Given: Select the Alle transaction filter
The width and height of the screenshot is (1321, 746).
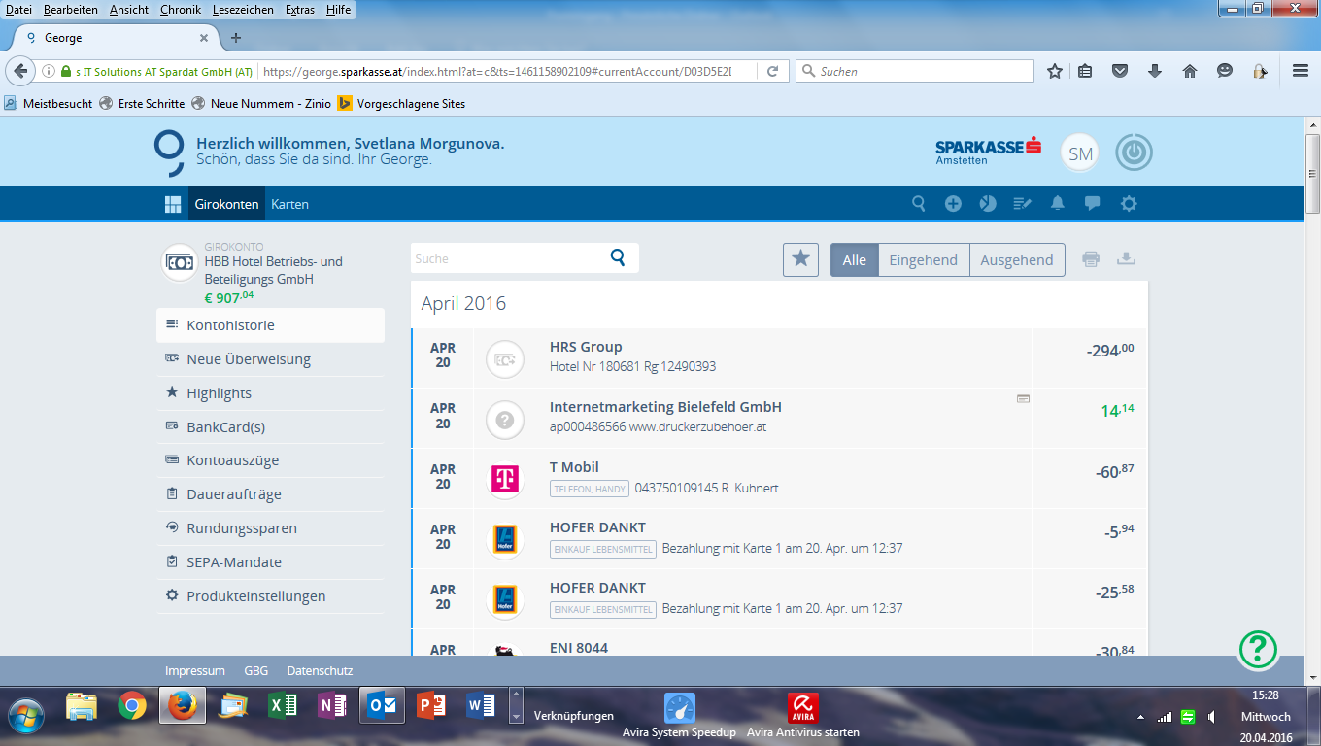Looking at the screenshot, I should (x=855, y=259).
